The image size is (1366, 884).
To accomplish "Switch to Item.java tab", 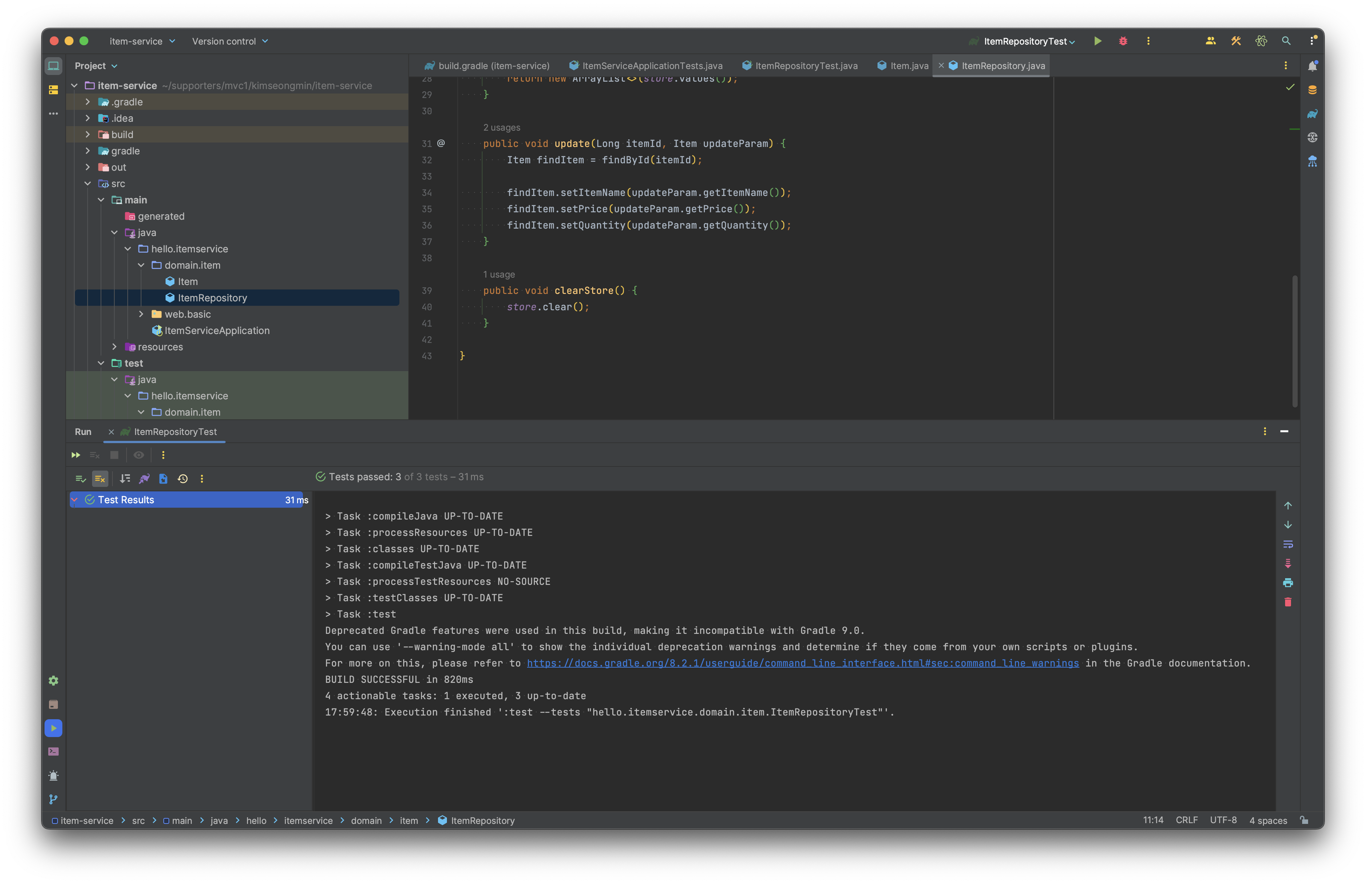I will tap(902, 66).
